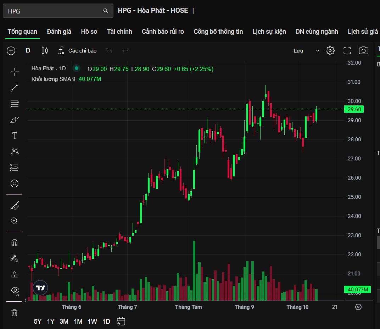Hide all drawings with eye icon
This screenshot has width=380, height=329.
point(15,290)
